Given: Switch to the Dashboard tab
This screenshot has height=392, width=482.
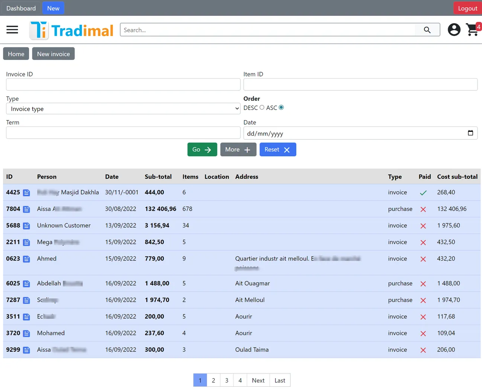Looking at the screenshot, I should tap(21, 8).
